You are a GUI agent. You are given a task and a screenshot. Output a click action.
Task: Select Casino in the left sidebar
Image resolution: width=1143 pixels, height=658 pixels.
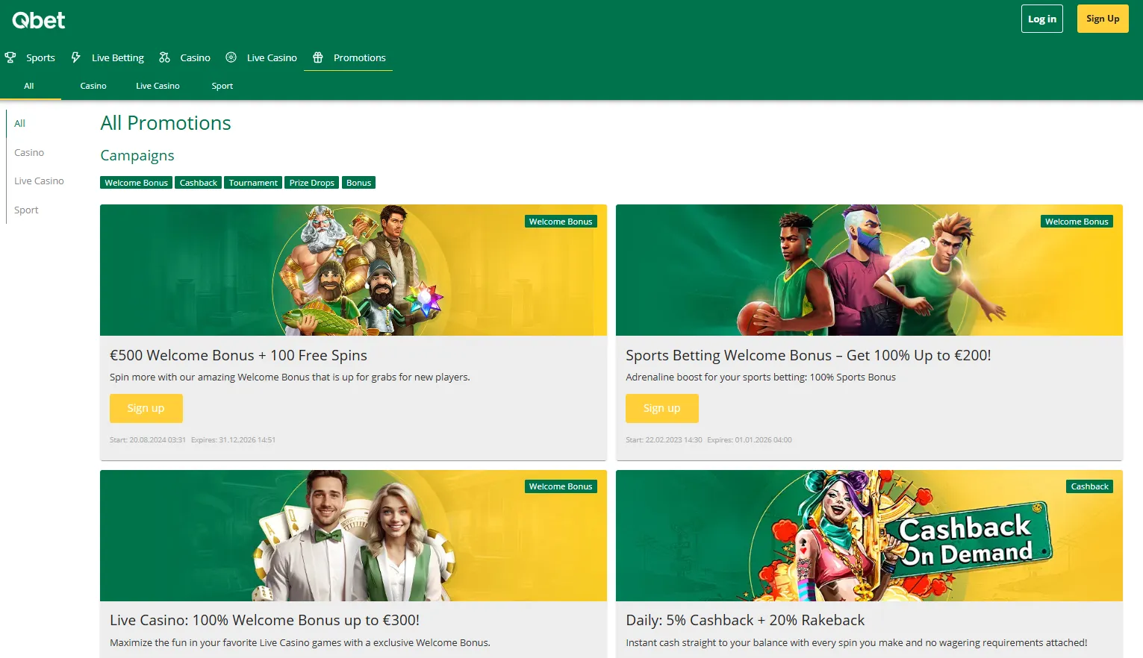(x=29, y=152)
